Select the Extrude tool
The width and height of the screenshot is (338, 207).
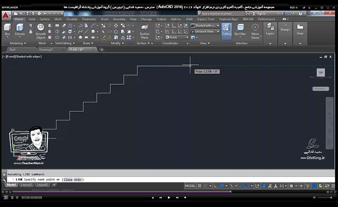click(x=19, y=29)
